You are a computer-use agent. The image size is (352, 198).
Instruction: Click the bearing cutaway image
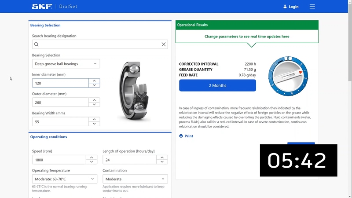[x=135, y=92]
